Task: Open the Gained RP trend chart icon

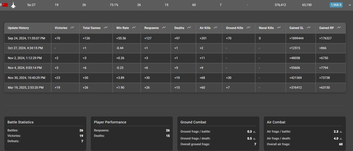Action: pos(339,28)
